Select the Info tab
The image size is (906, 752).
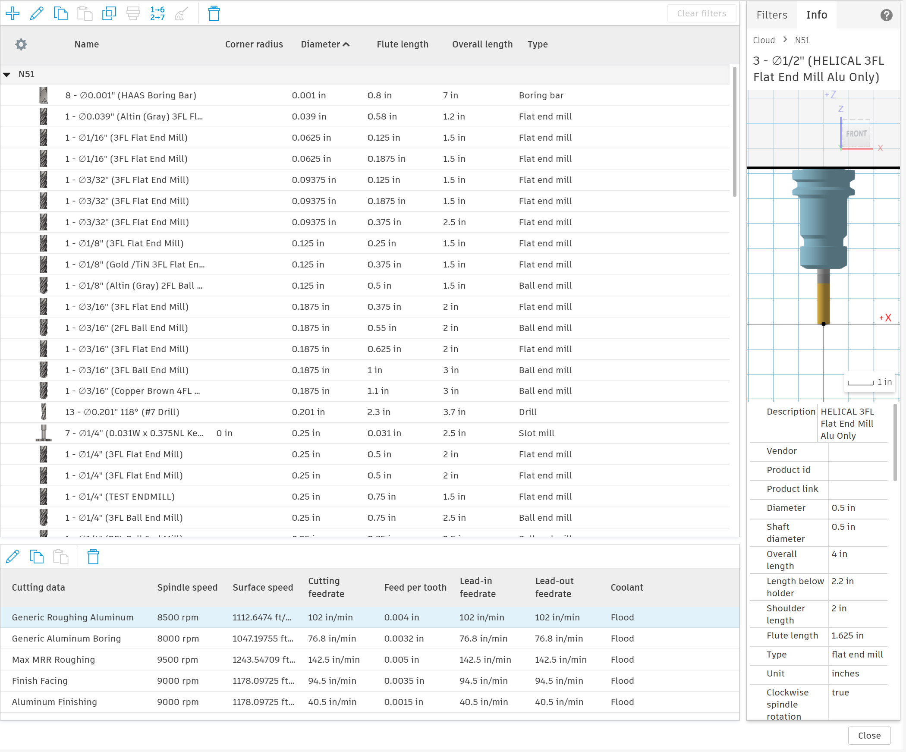816,15
